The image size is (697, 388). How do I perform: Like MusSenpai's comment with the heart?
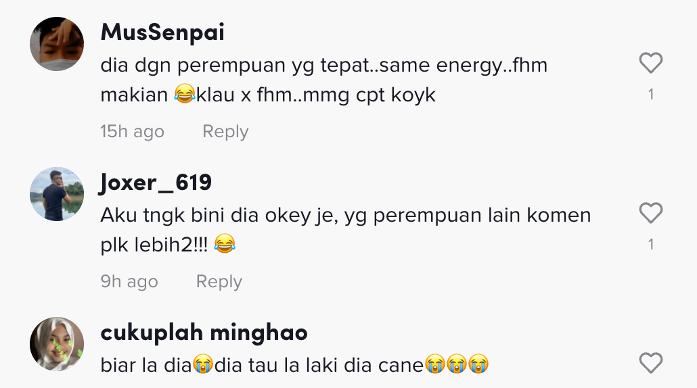click(650, 64)
